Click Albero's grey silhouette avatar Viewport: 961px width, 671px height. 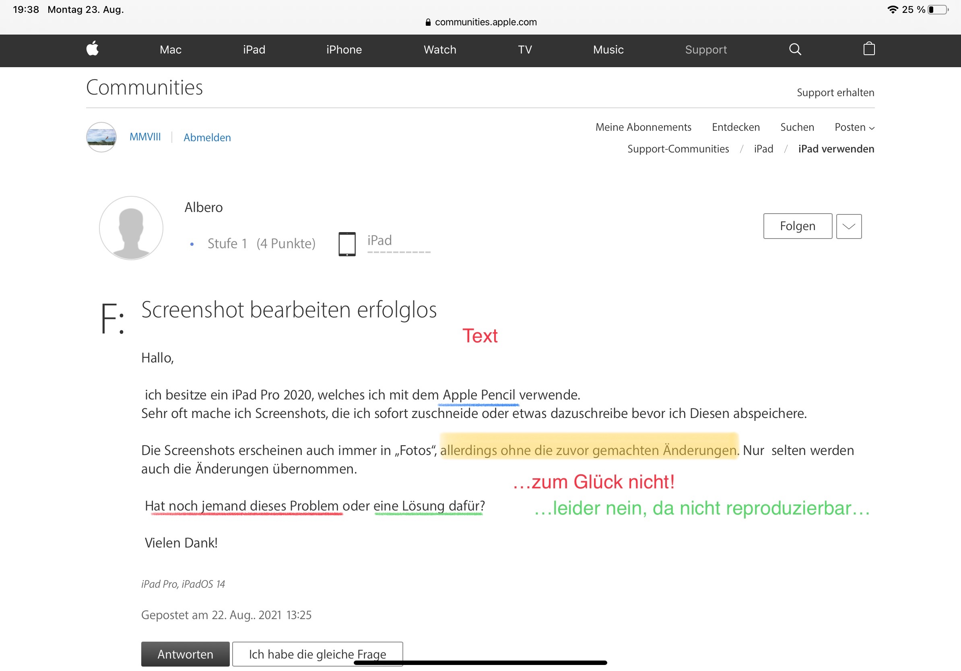[131, 228]
